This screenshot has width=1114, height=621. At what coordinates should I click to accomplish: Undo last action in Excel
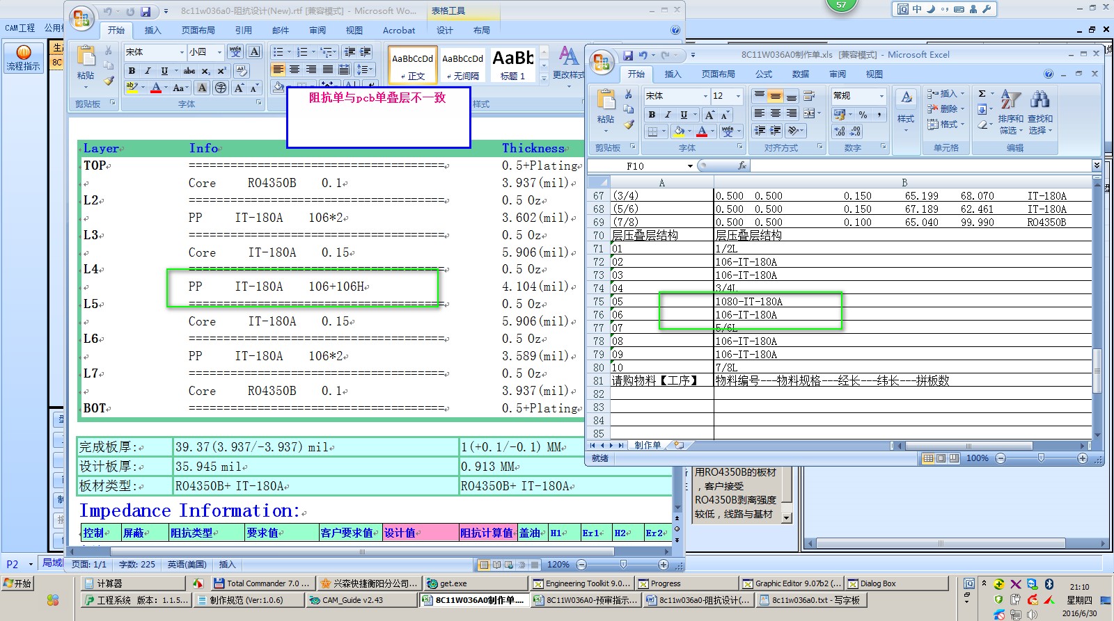coord(643,55)
